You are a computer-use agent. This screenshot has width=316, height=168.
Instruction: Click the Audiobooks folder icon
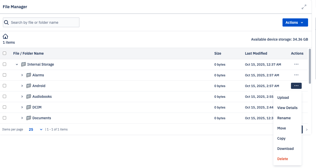tap(29, 97)
